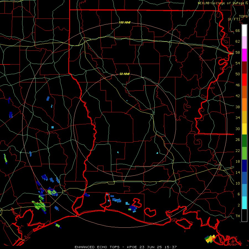
Task: Click the medium blue legend swatch
Action: point(244,178)
